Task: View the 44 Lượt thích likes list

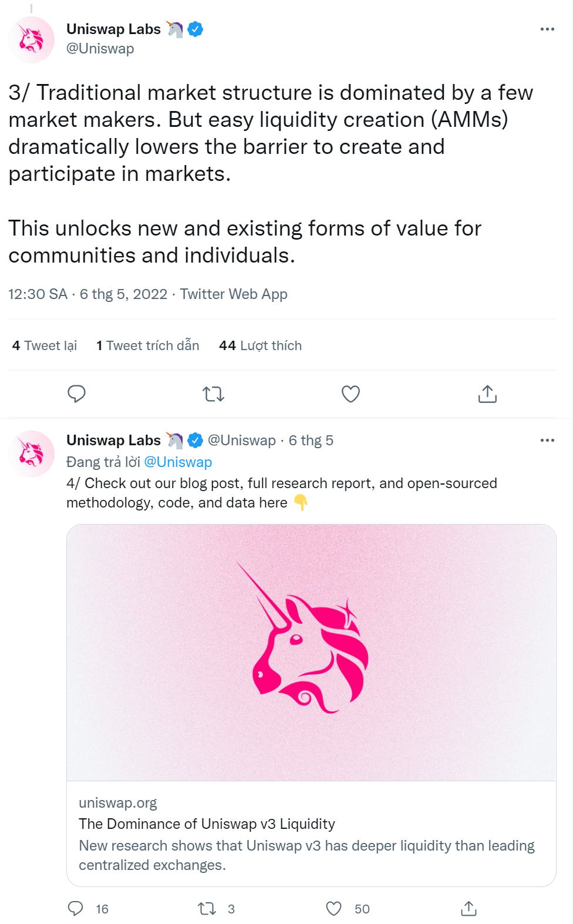Action: coord(260,345)
